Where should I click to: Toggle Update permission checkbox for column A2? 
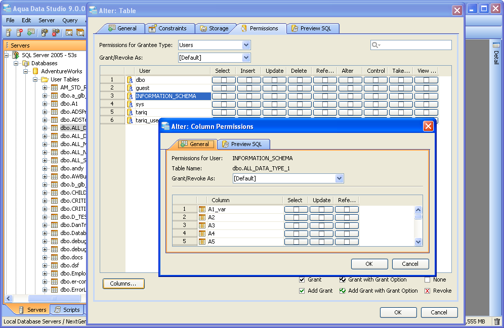pyautogui.click(x=321, y=217)
